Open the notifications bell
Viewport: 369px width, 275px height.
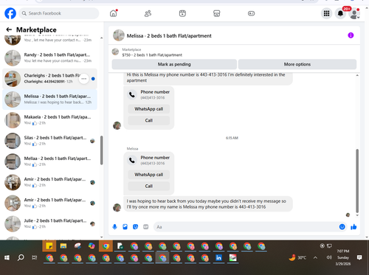pyautogui.click(x=340, y=13)
